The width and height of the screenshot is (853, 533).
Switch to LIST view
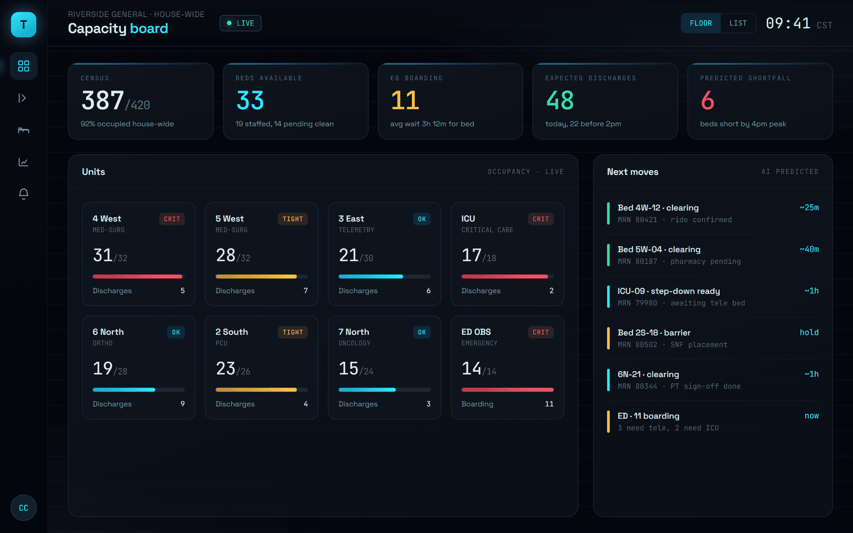click(x=738, y=23)
